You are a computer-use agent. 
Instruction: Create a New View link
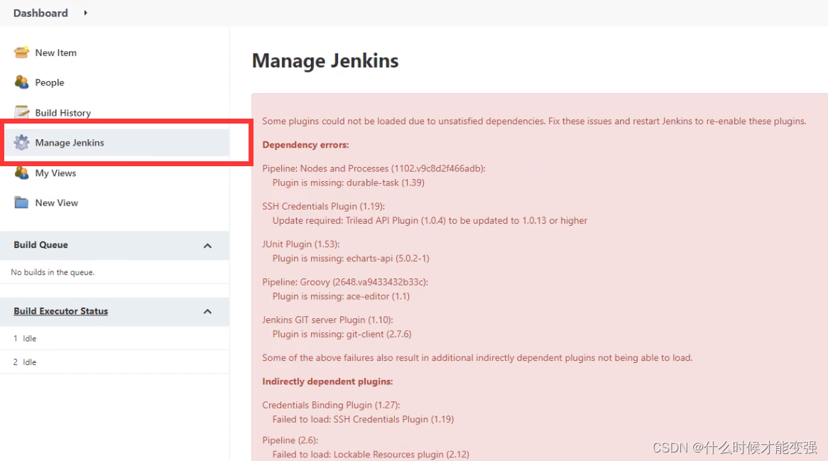[x=57, y=202]
